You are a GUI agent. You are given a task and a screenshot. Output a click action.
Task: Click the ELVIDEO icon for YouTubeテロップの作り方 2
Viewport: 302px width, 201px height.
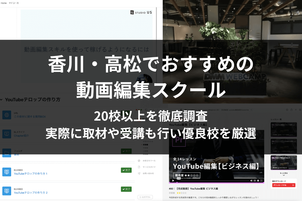[x=7, y=191]
